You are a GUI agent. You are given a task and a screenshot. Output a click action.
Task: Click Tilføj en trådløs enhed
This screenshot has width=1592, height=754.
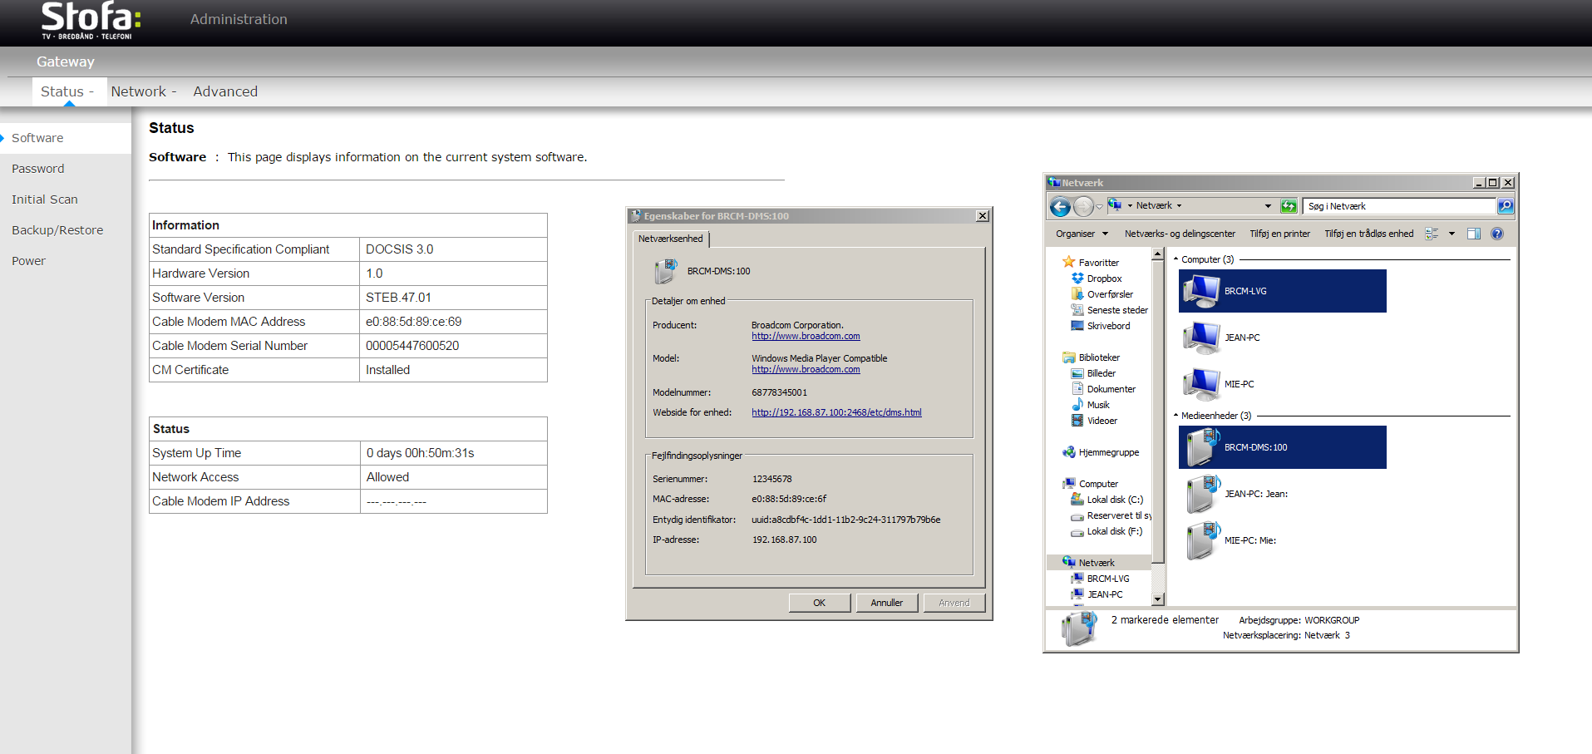(x=1368, y=234)
